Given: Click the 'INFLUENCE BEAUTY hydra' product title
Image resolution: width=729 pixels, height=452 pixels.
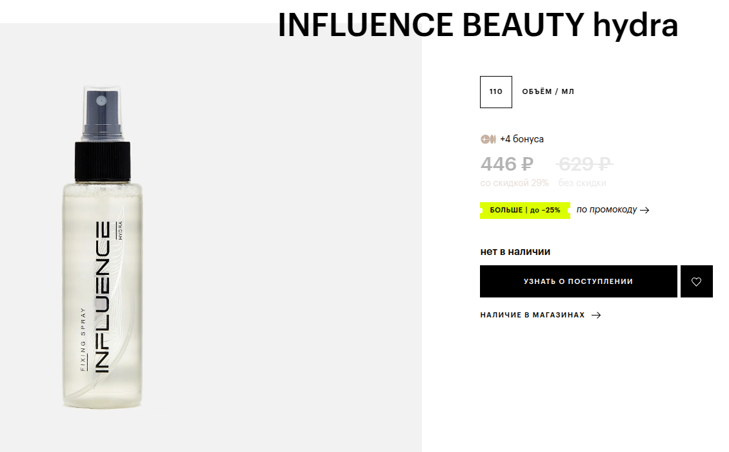Looking at the screenshot, I should (x=477, y=25).
